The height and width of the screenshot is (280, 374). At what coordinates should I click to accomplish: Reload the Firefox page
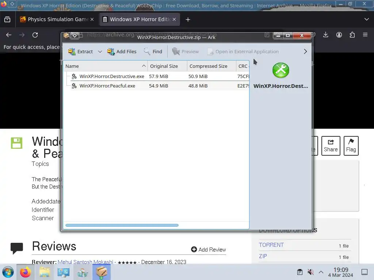tap(35, 35)
